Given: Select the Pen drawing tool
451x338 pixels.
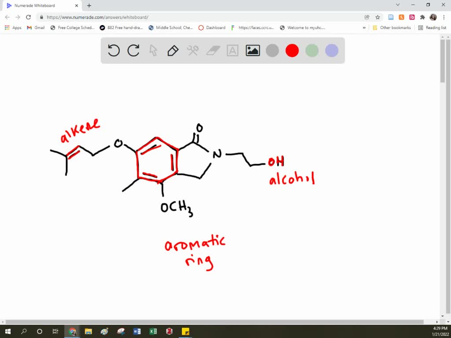Looking at the screenshot, I should point(172,50).
